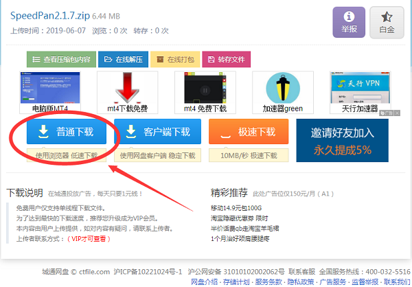The height and width of the screenshot is (287, 412).
Task: Click the 6.44 MB file size text
Action: point(106,16)
